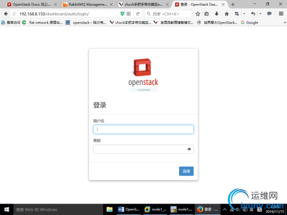Open the 'openstack -' bookmark
This screenshot has width=287, height=215.
click(x=86, y=22)
